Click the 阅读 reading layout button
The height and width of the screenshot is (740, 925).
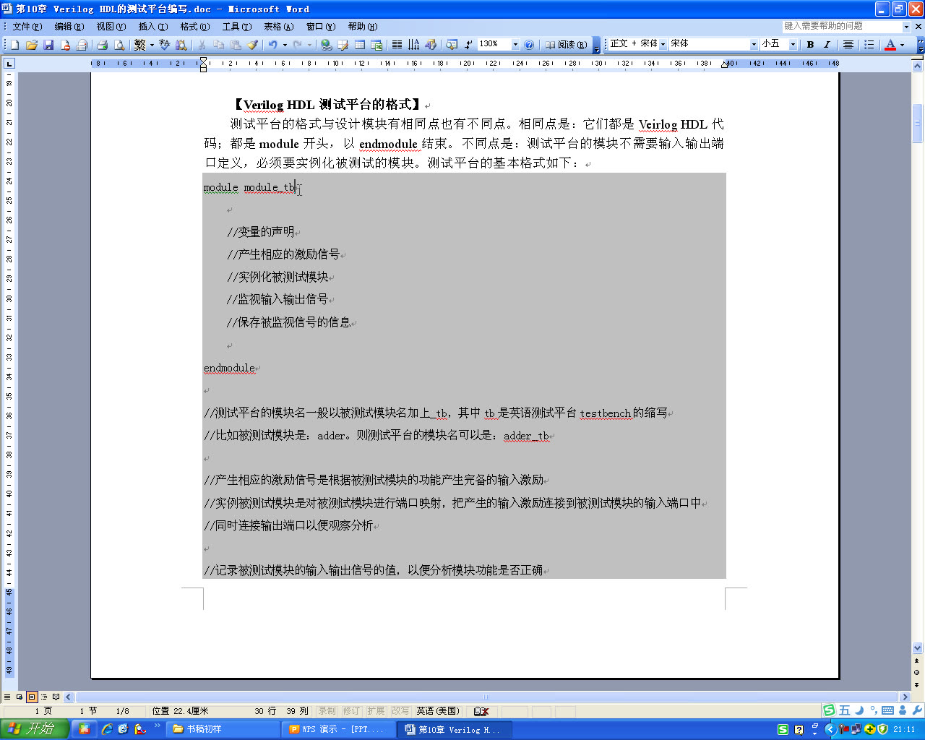(566, 45)
